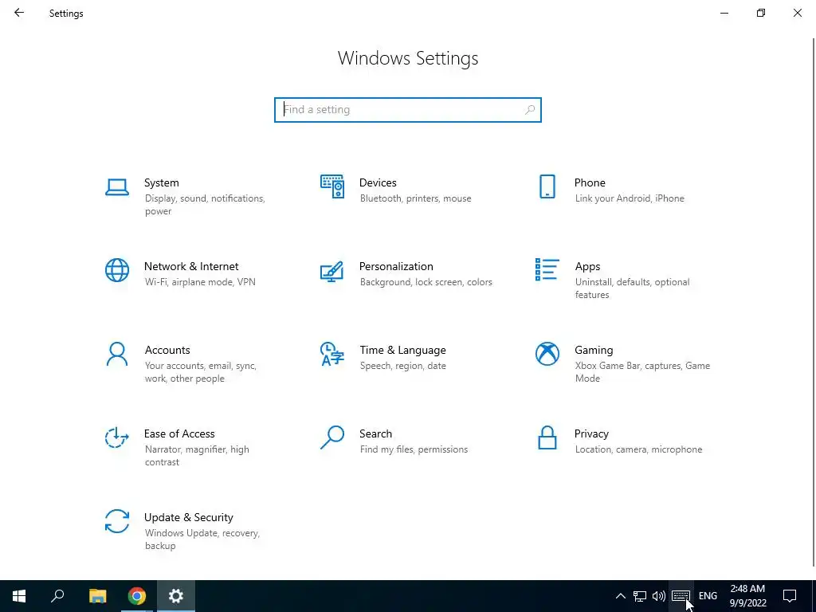Click "Find my files, permissions" text
The height and width of the screenshot is (612, 816).
tap(414, 449)
